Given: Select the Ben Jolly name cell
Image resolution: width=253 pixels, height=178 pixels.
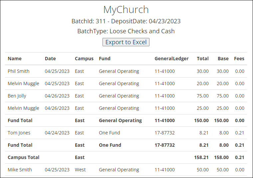Looking at the screenshot, I should point(17,96).
